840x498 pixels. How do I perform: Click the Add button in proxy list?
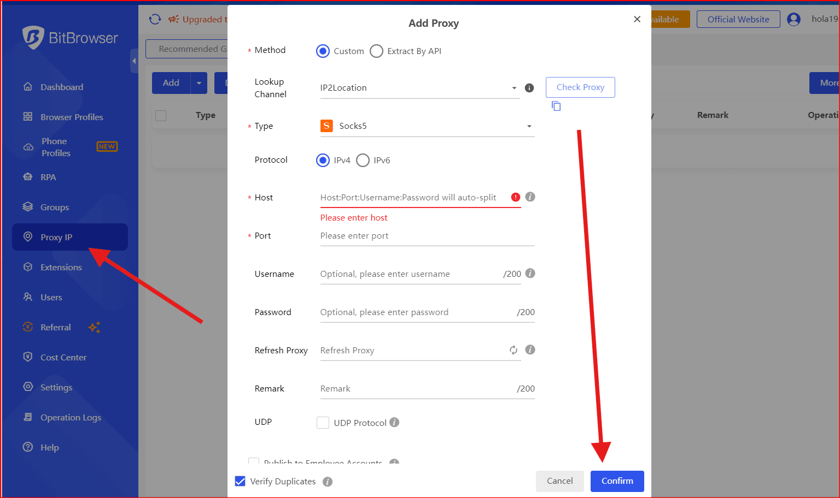[x=171, y=83]
